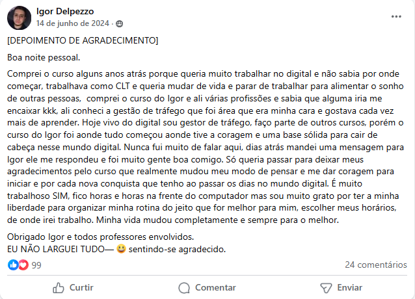Click the grinning emoji before "sentindo-se agradecido"

pyautogui.click(x=120, y=249)
